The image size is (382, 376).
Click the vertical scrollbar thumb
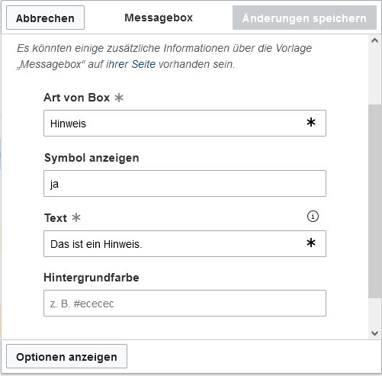click(x=374, y=201)
